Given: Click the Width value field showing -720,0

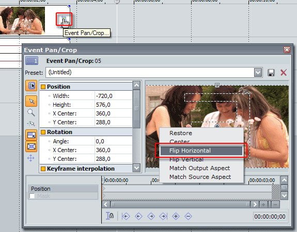Looking at the screenshot, I should pos(113,96).
